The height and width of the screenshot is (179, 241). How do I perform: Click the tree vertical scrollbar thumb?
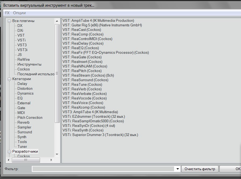(57, 73)
